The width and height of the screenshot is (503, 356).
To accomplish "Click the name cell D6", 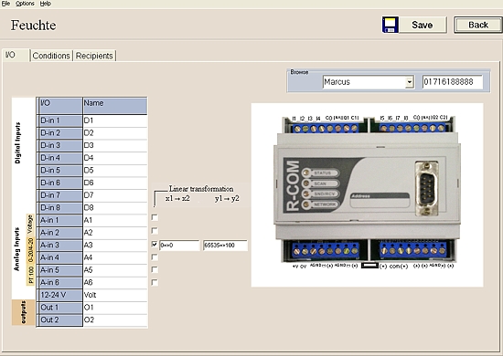I will pos(115,183).
